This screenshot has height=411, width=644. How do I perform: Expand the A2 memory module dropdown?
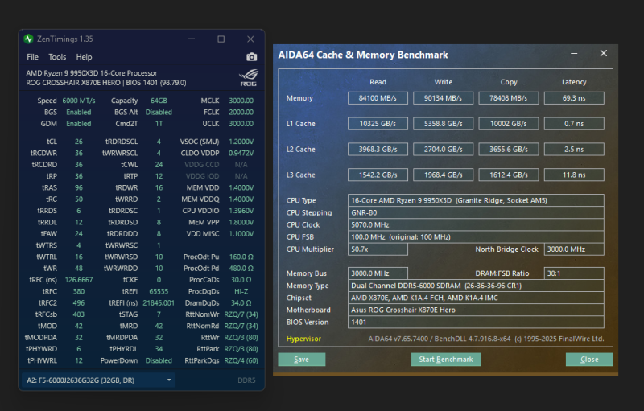click(x=98, y=380)
